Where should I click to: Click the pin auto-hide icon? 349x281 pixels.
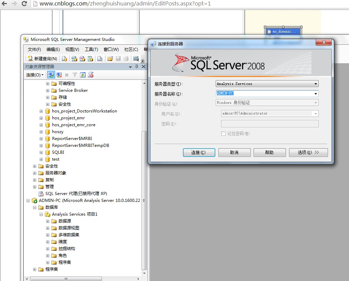coord(137,67)
